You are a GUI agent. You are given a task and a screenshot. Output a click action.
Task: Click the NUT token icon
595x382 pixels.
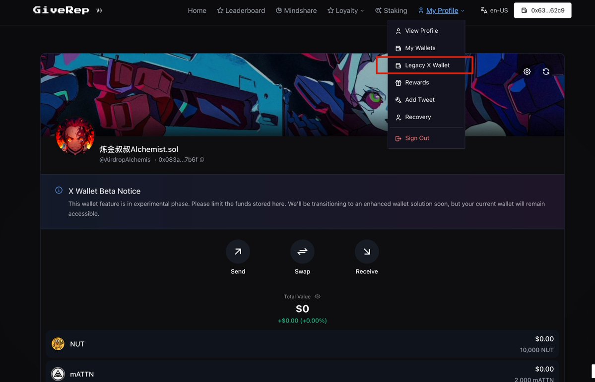click(x=58, y=344)
